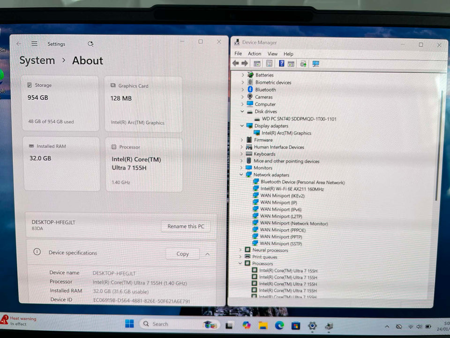Click the Rename this PC button

[x=186, y=226]
